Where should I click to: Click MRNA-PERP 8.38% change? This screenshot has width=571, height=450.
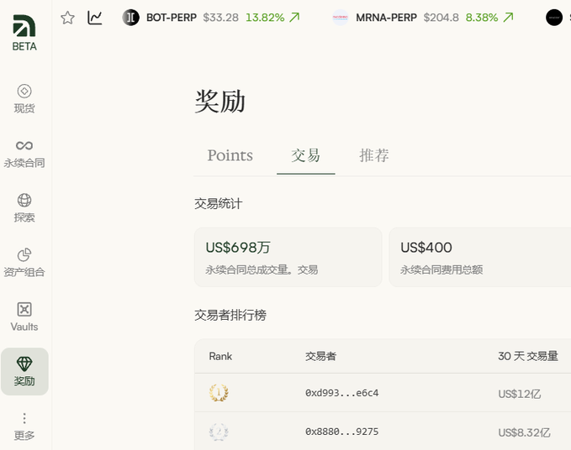pos(481,18)
